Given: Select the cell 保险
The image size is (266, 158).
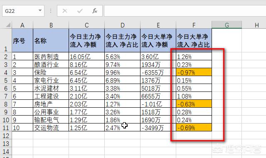Looking at the screenshot, I should [x=51, y=72].
